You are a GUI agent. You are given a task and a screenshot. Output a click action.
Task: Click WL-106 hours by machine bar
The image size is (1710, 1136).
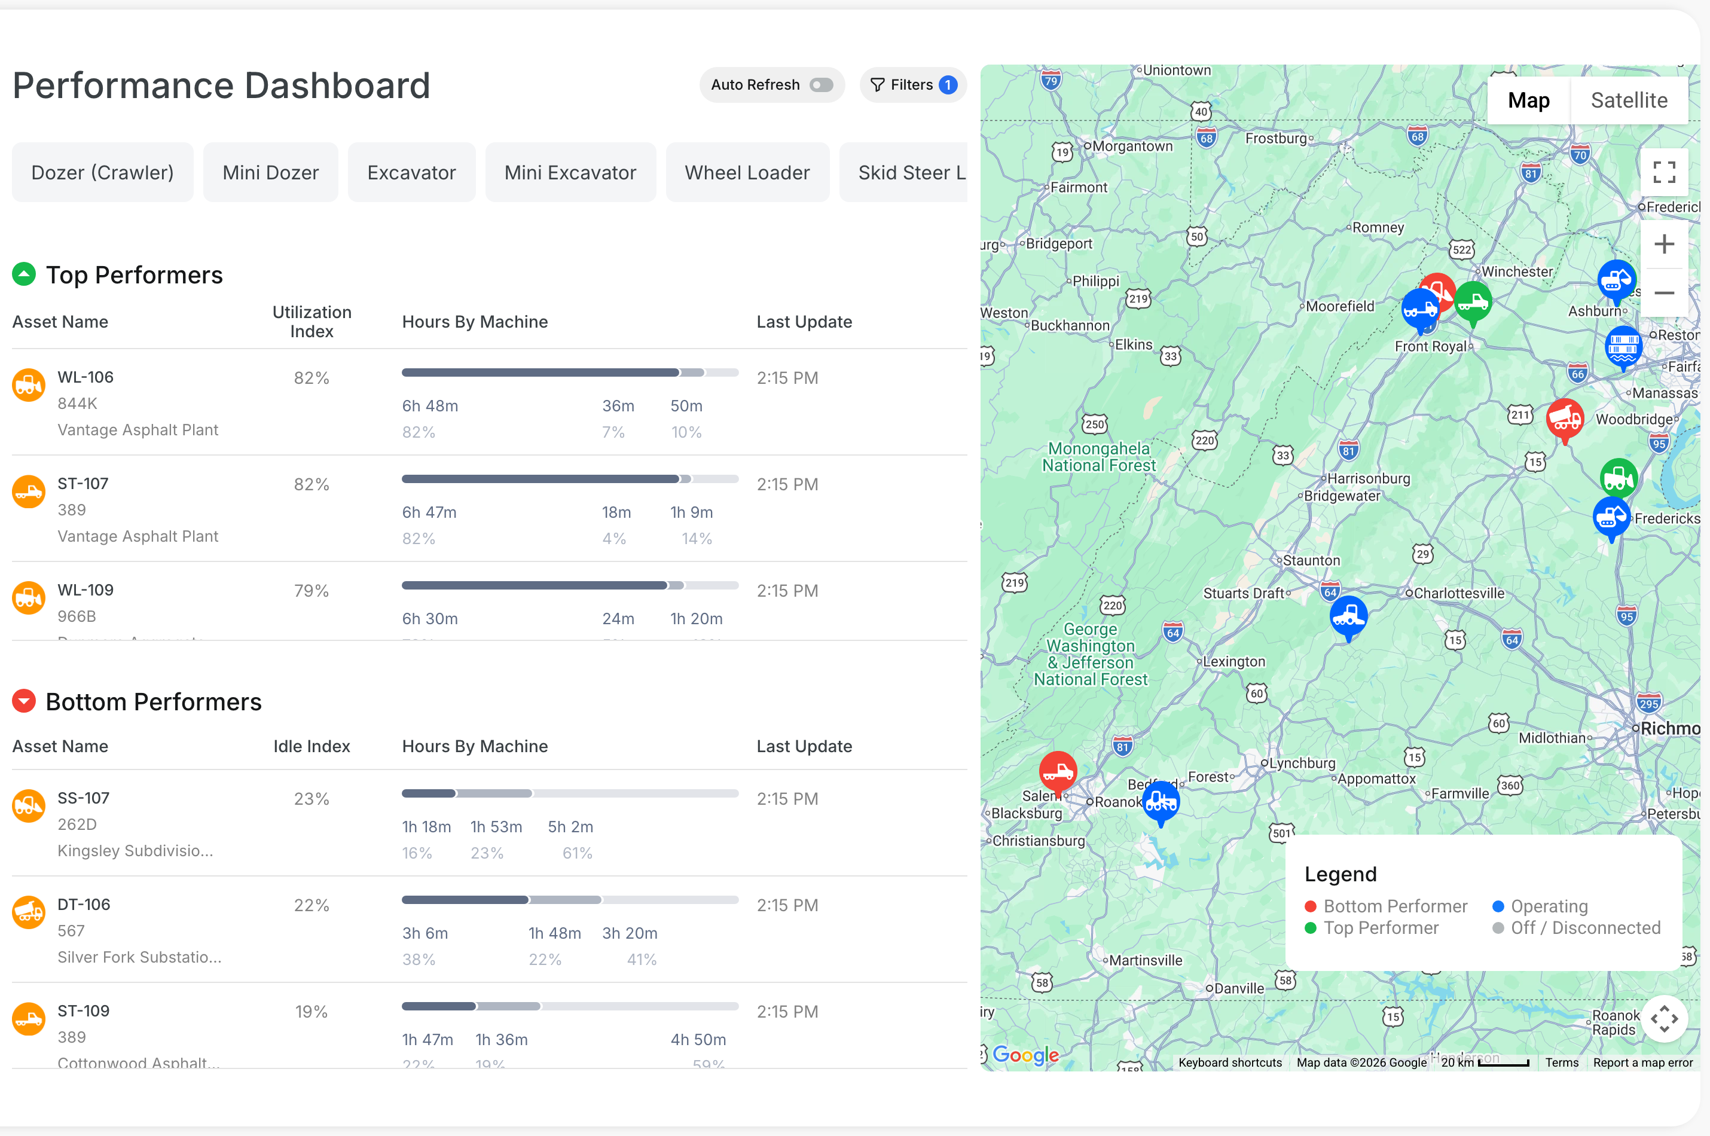tap(570, 372)
